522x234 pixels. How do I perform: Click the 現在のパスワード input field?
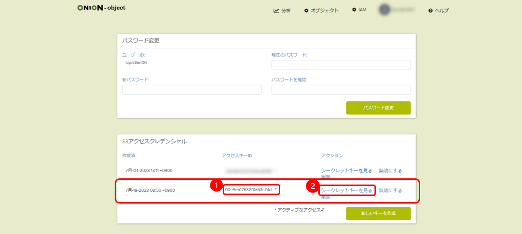coord(341,65)
